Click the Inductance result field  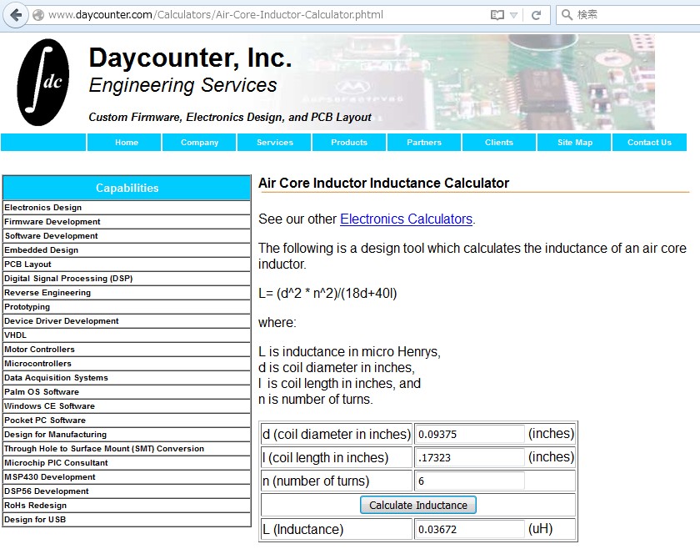coord(470,529)
